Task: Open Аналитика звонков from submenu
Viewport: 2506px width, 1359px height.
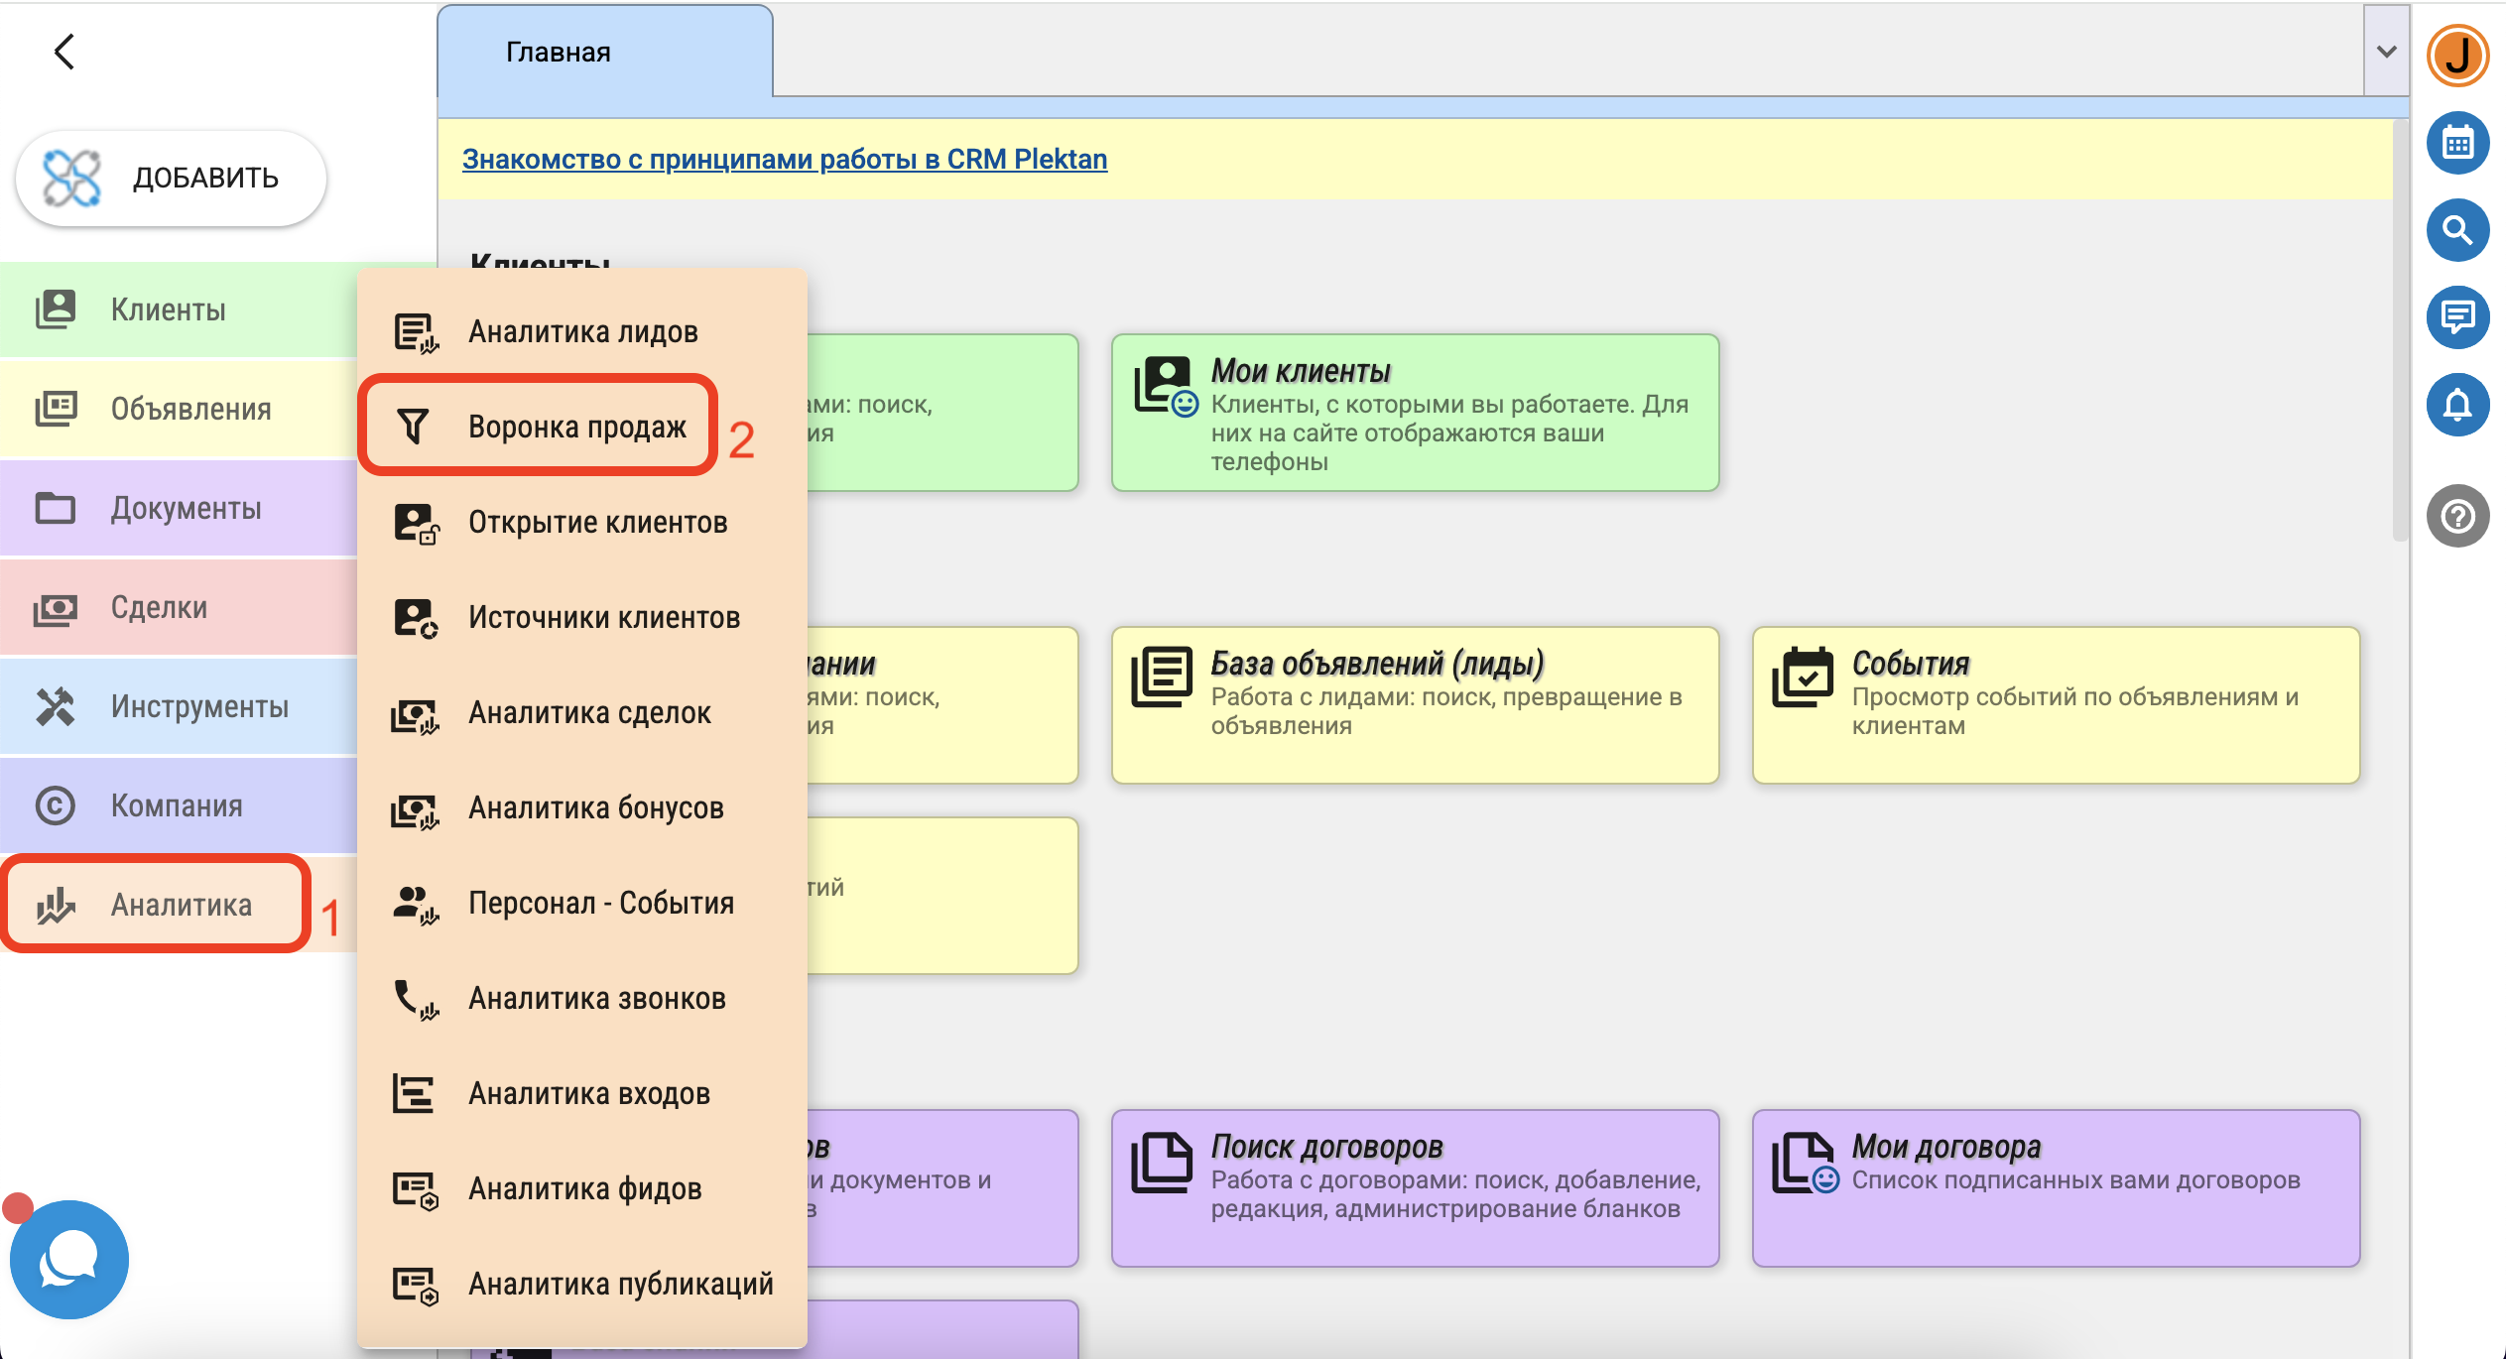Action: (x=596, y=998)
